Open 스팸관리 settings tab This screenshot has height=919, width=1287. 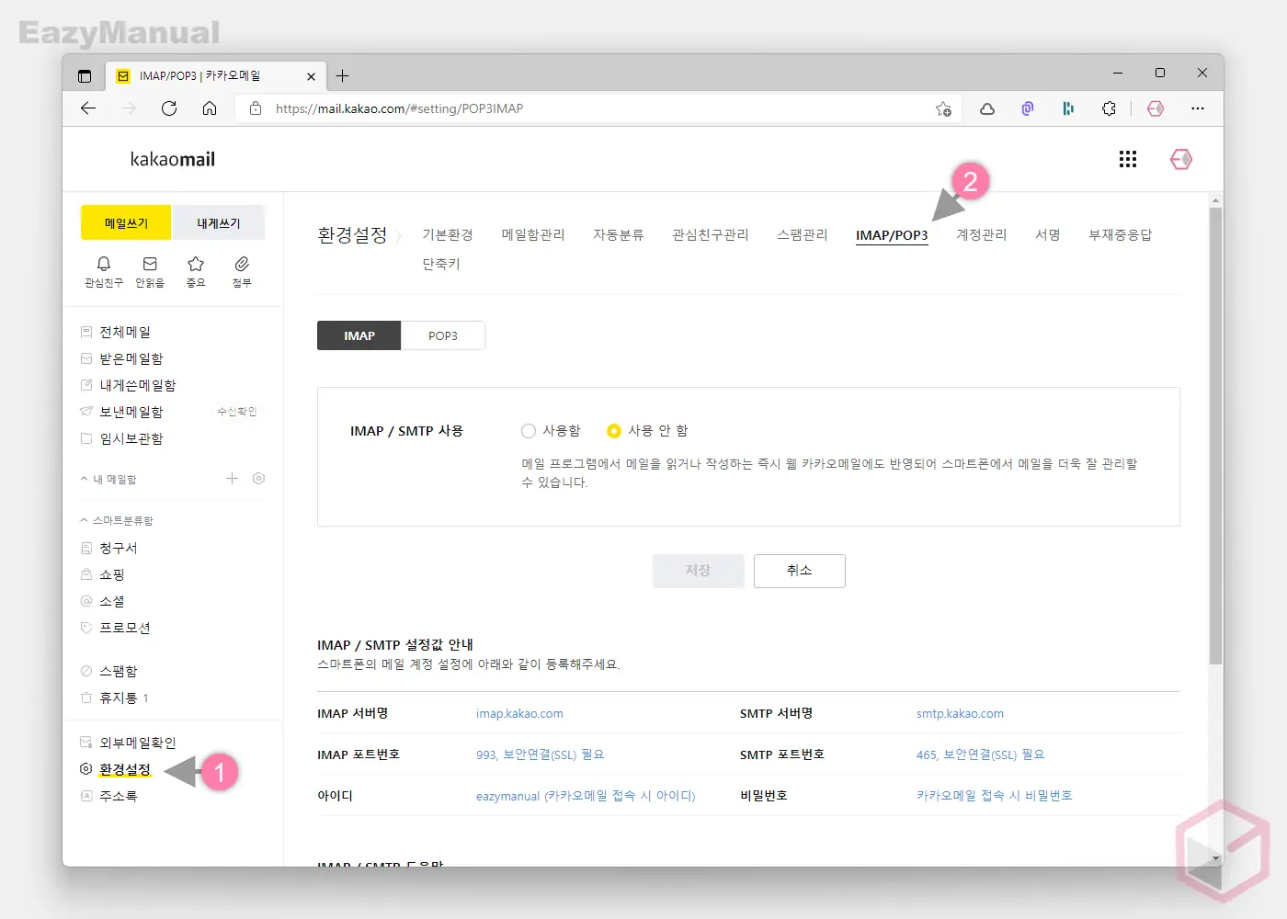(x=803, y=235)
